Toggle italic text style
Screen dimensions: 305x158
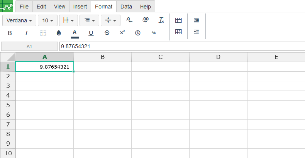pos(26,33)
